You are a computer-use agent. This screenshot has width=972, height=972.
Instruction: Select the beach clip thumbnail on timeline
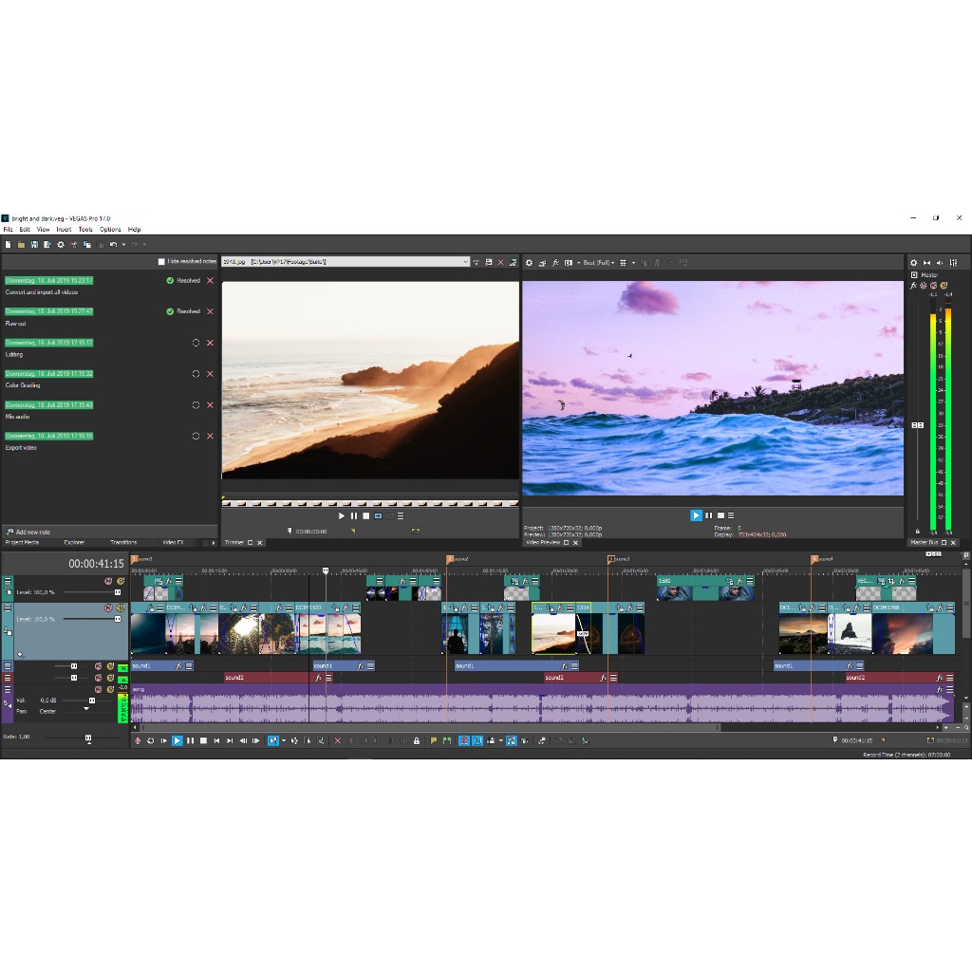click(x=553, y=633)
